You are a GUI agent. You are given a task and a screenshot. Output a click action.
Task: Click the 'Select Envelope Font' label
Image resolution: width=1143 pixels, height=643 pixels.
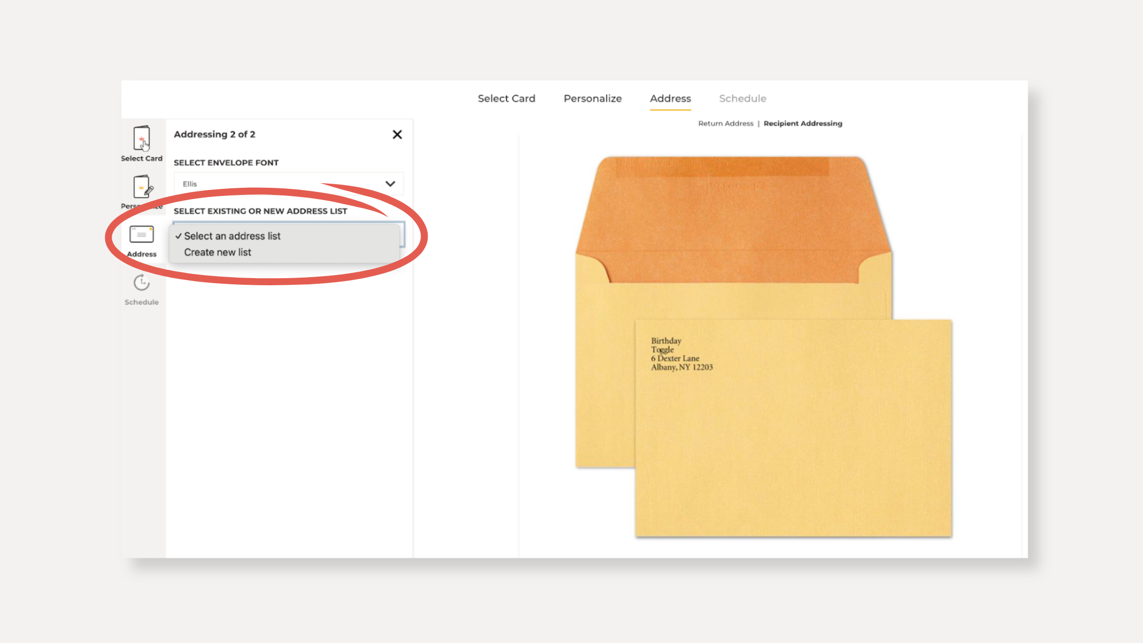pos(226,163)
